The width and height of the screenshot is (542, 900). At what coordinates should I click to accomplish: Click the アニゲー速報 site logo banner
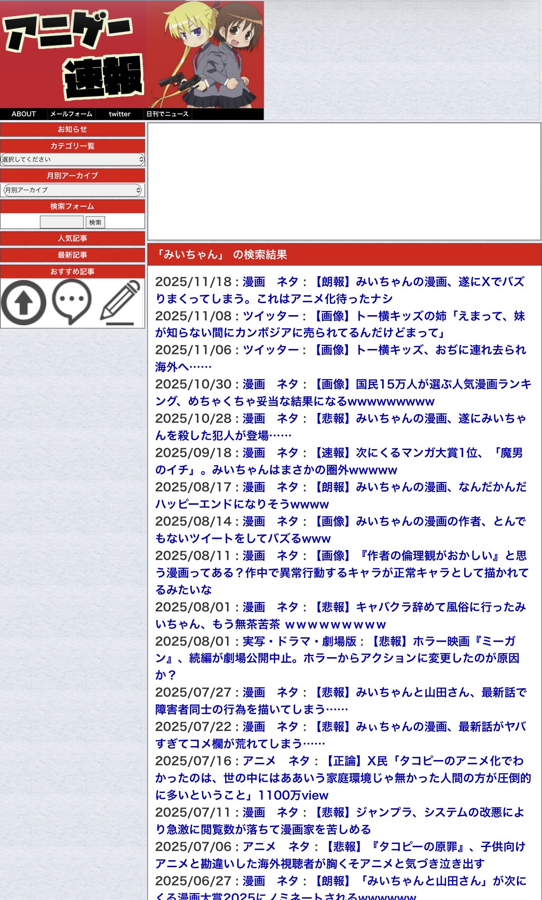tap(132, 54)
